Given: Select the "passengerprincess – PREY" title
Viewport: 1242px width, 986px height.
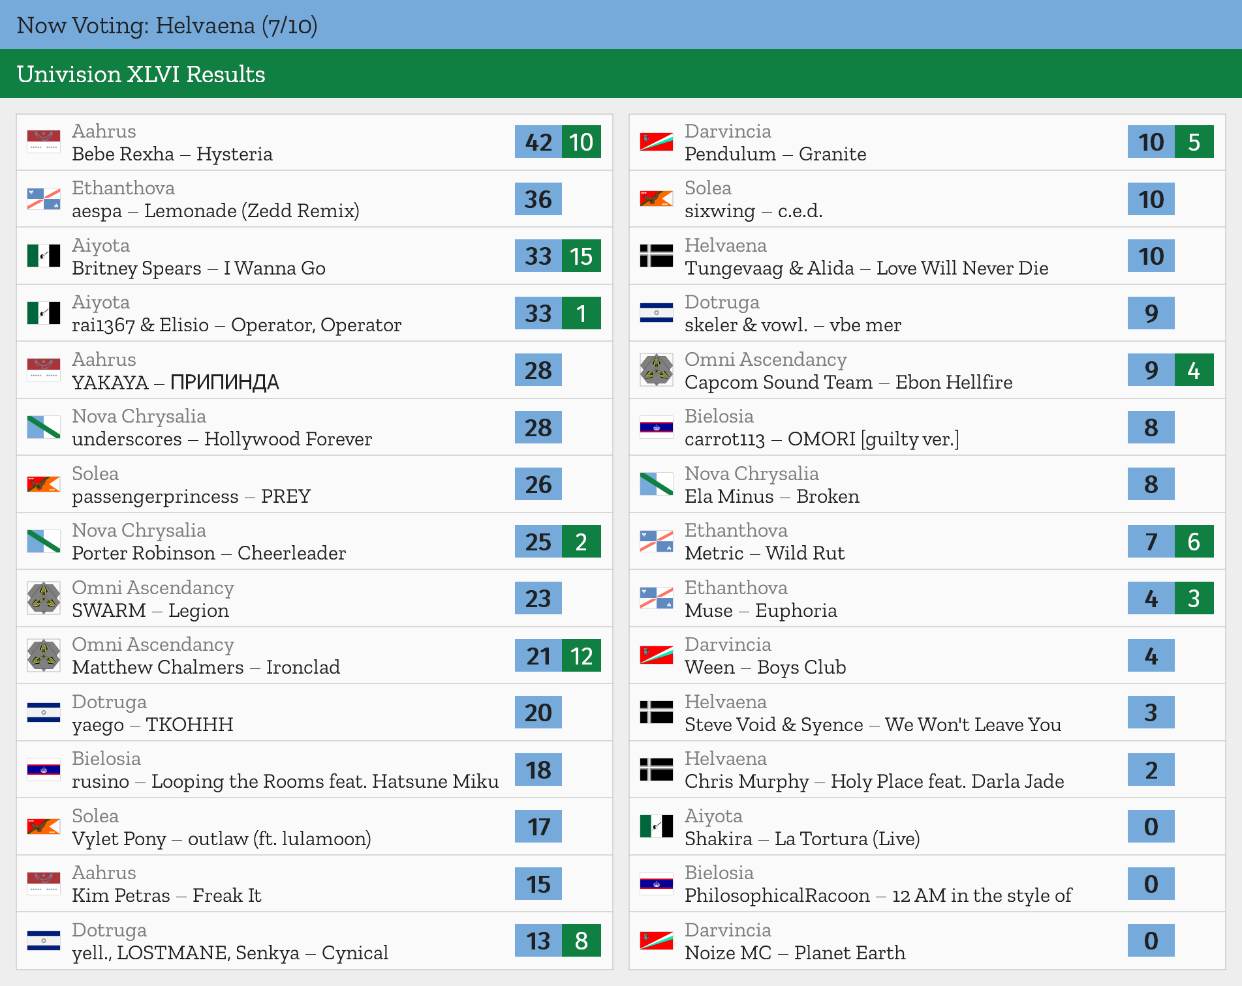Looking at the screenshot, I should [191, 497].
